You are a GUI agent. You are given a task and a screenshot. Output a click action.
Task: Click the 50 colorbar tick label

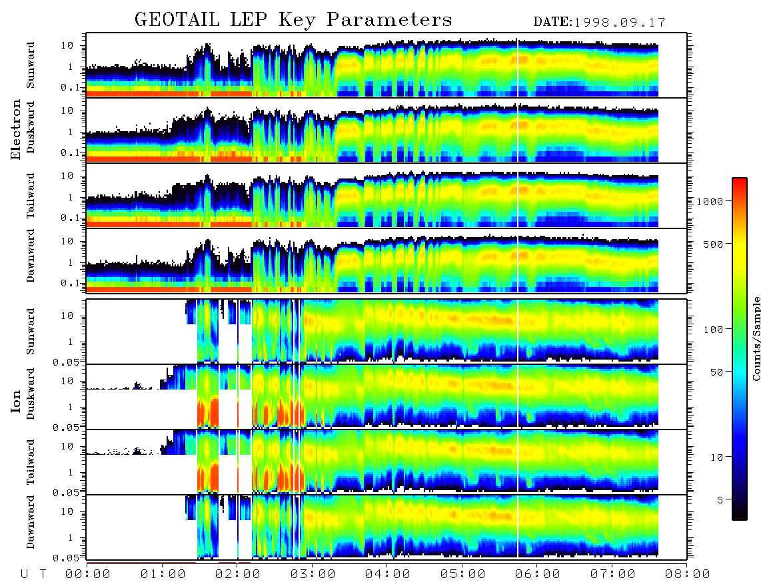(716, 372)
